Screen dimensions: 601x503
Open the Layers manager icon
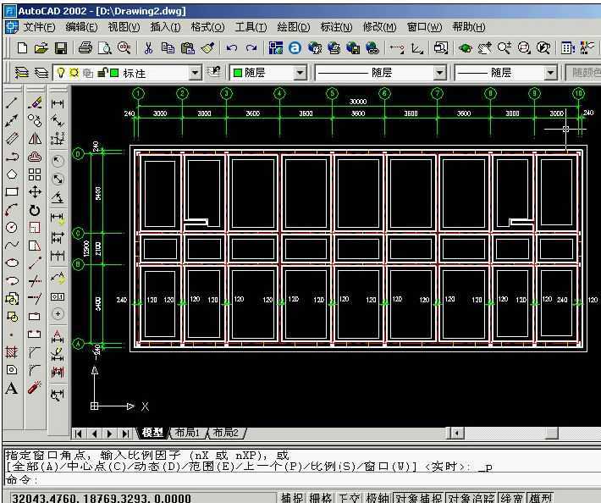[21, 73]
